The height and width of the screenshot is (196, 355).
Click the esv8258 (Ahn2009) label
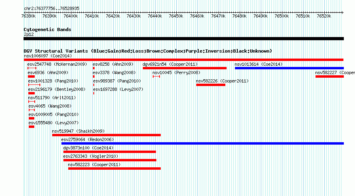[113, 64]
